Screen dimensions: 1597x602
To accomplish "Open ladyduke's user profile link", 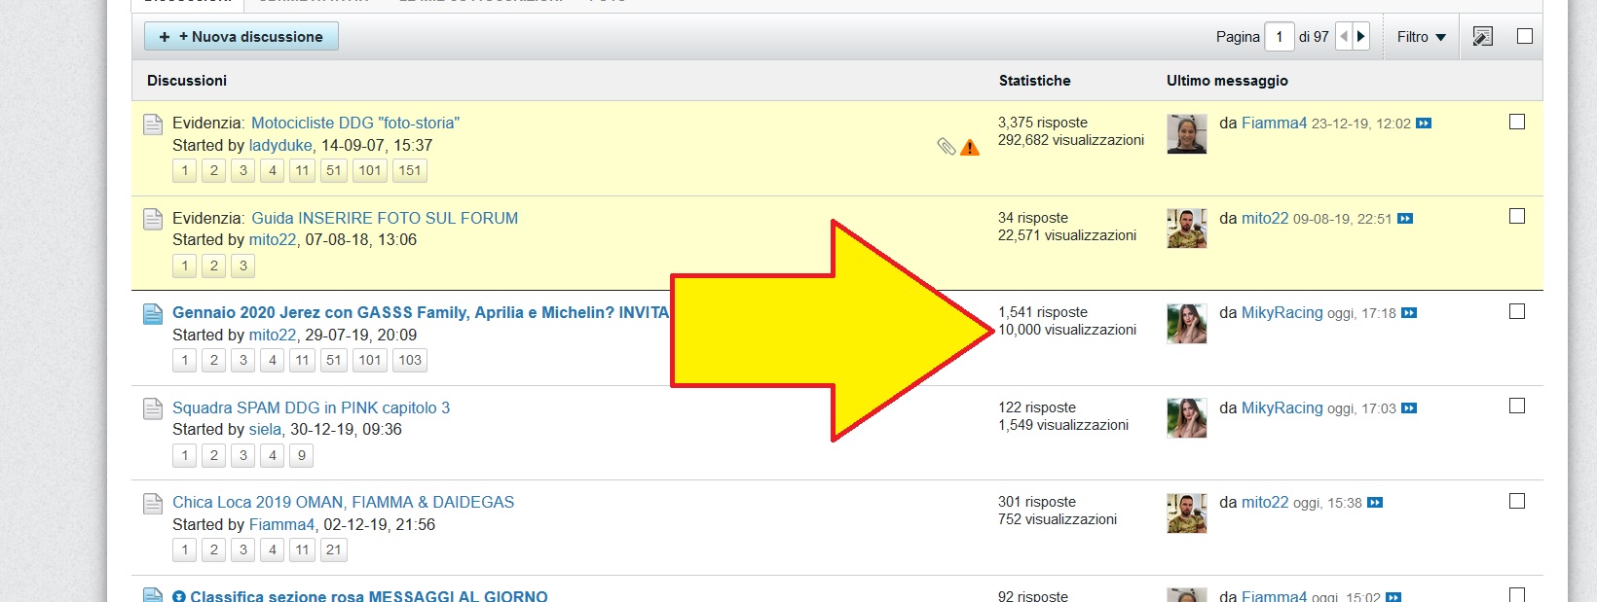I will pos(280,145).
